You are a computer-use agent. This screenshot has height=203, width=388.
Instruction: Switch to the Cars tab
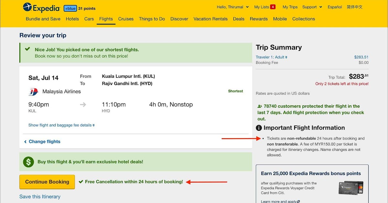point(89,19)
